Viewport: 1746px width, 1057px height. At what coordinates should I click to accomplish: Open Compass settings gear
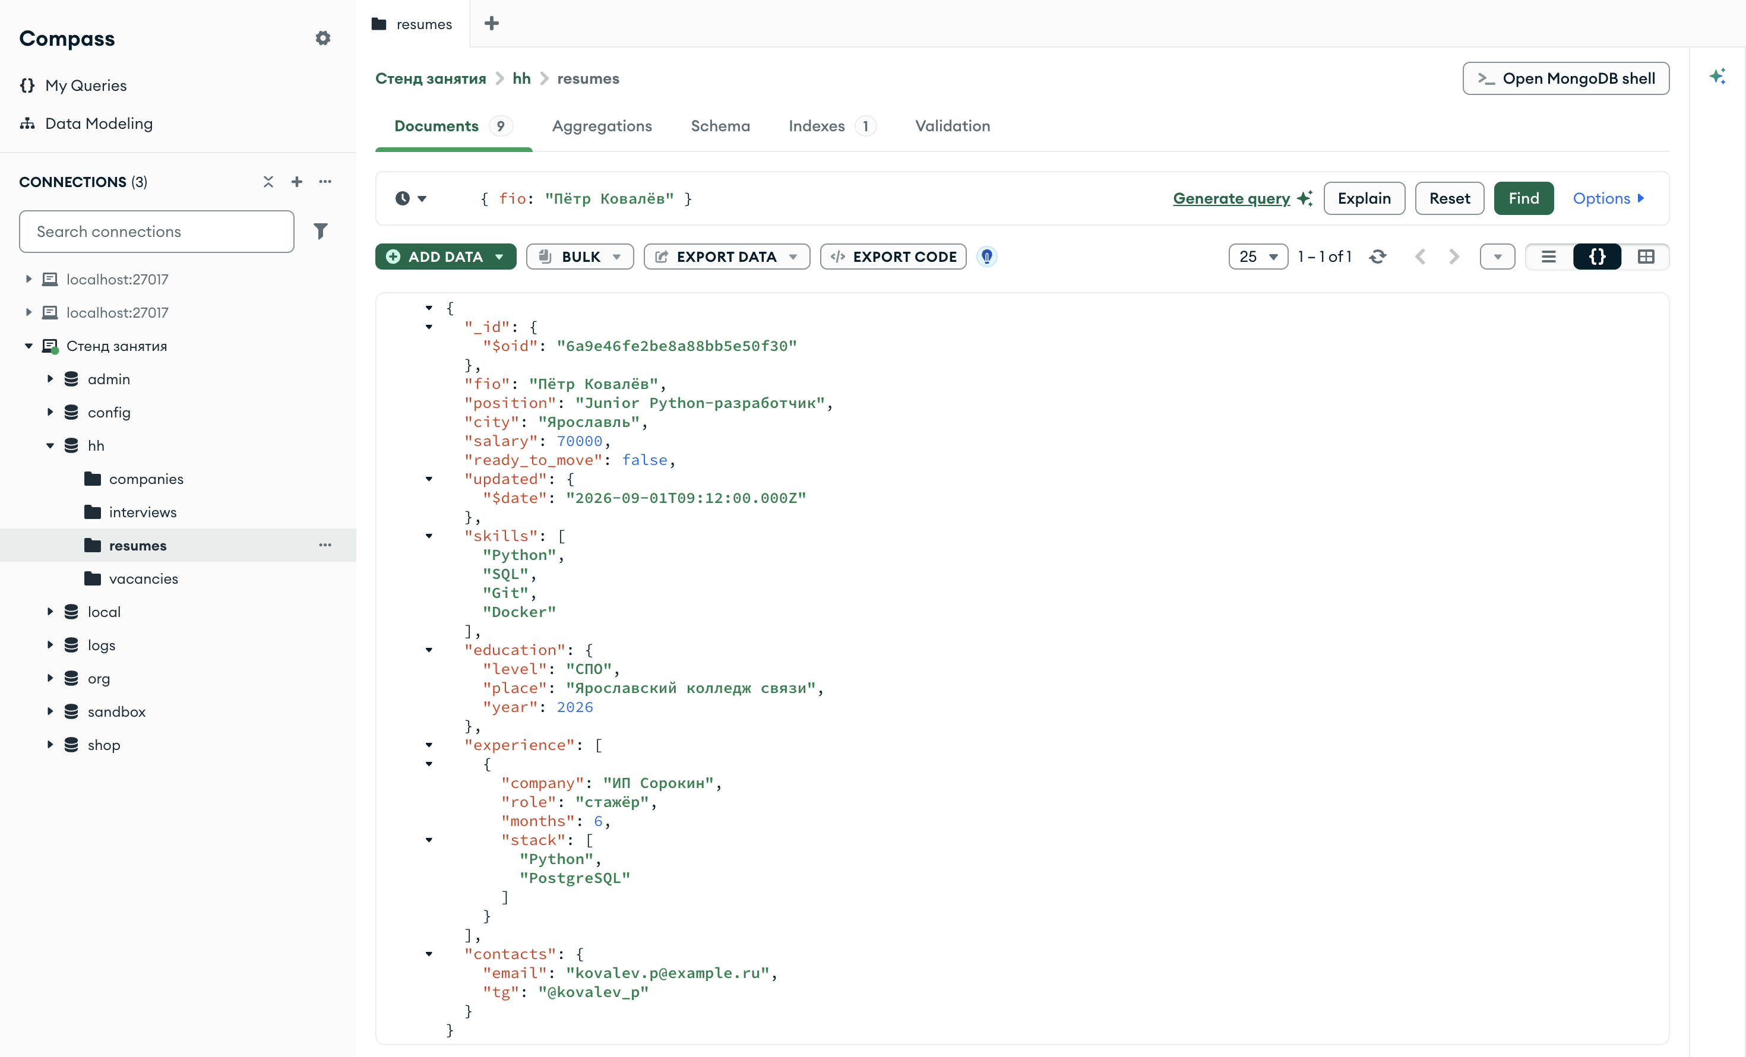322,38
